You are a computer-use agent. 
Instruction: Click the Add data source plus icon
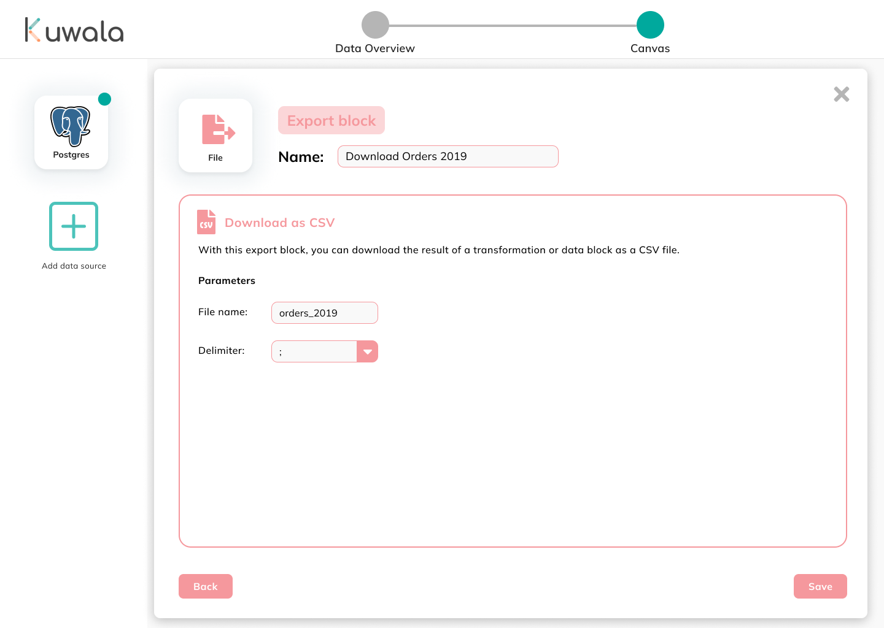point(73,226)
